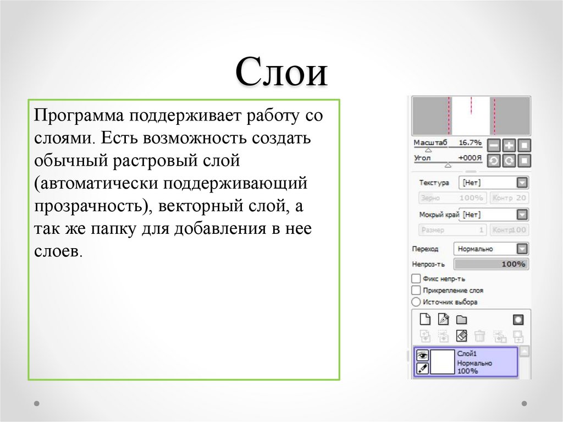Create a new raster layer
This screenshot has height=422, width=563.
424,320
